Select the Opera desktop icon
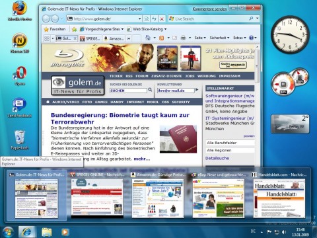 (20, 76)
